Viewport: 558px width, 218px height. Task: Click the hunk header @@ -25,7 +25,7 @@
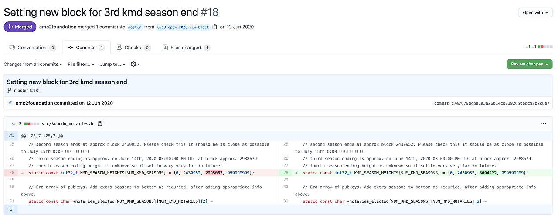(42, 136)
